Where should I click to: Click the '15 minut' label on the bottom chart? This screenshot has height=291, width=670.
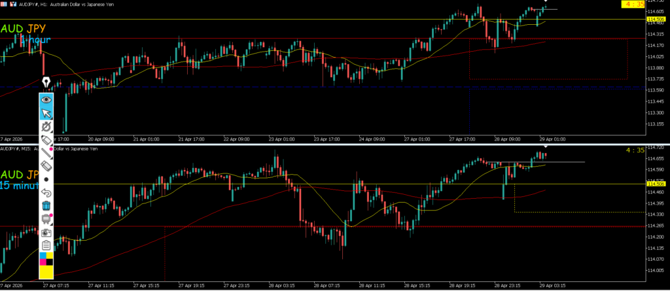(x=19, y=186)
